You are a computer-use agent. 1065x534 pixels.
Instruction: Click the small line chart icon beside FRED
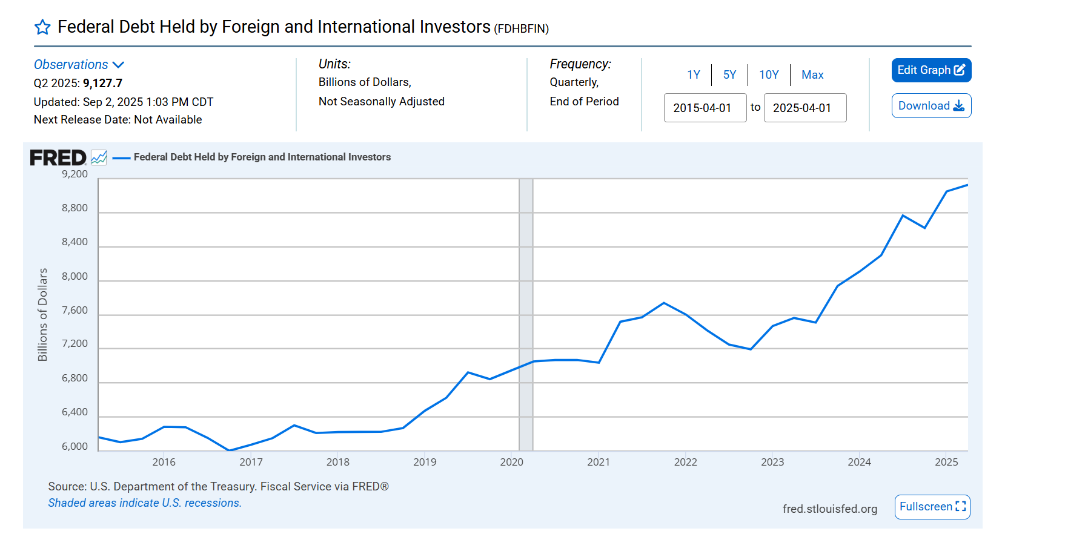[x=99, y=158]
